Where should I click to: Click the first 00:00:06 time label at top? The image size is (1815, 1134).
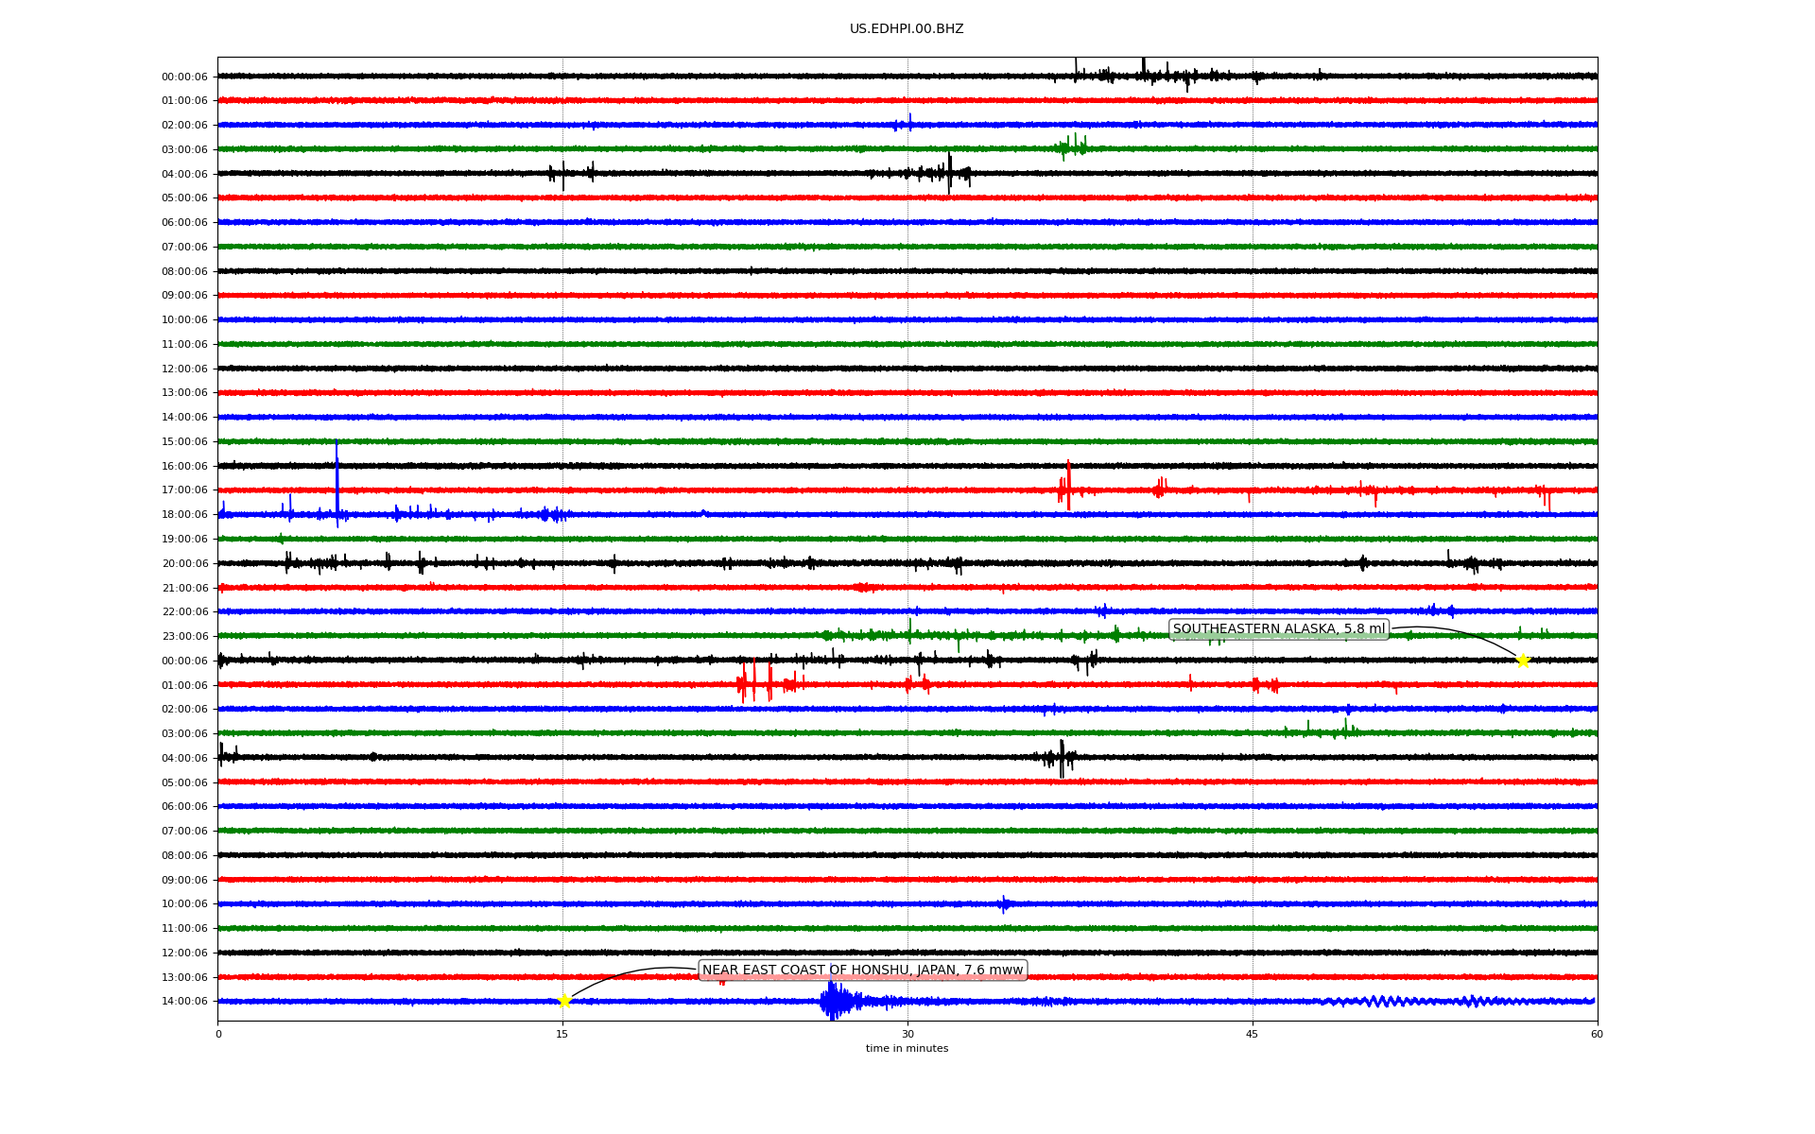[x=184, y=77]
